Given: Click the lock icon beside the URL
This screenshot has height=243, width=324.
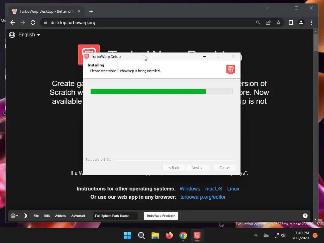Looking at the screenshot, I should point(46,22).
